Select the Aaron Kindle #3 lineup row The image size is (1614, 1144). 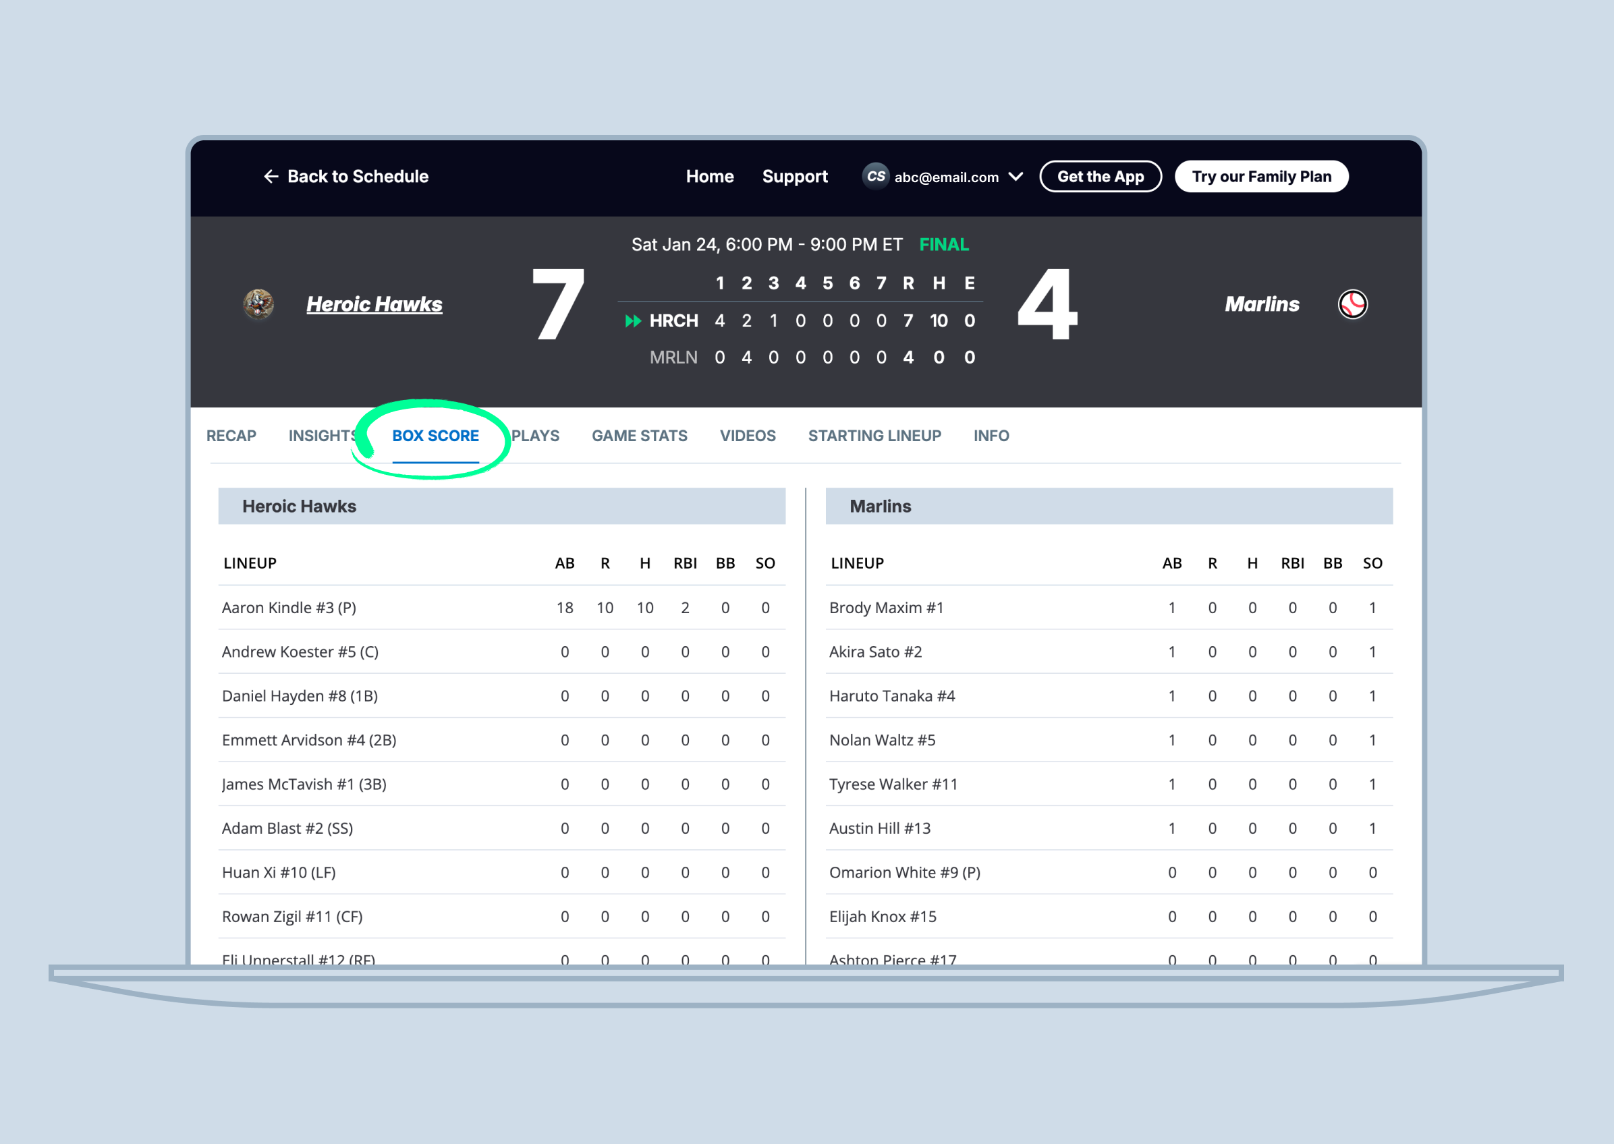[289, 608]
